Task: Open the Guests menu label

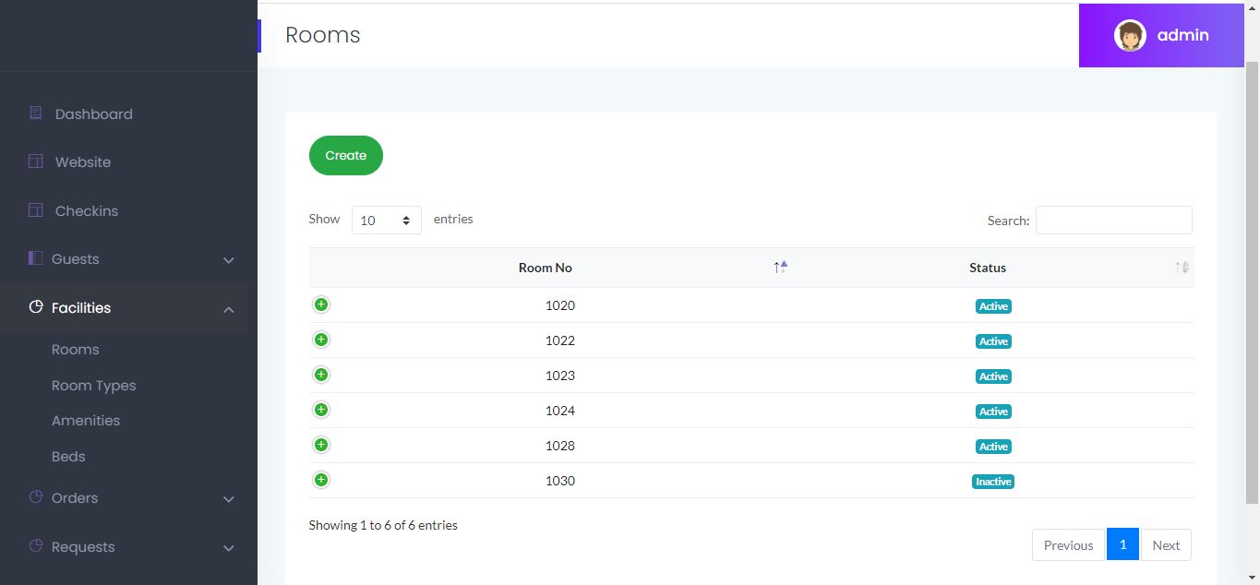Action: click(x=75, y=259)
